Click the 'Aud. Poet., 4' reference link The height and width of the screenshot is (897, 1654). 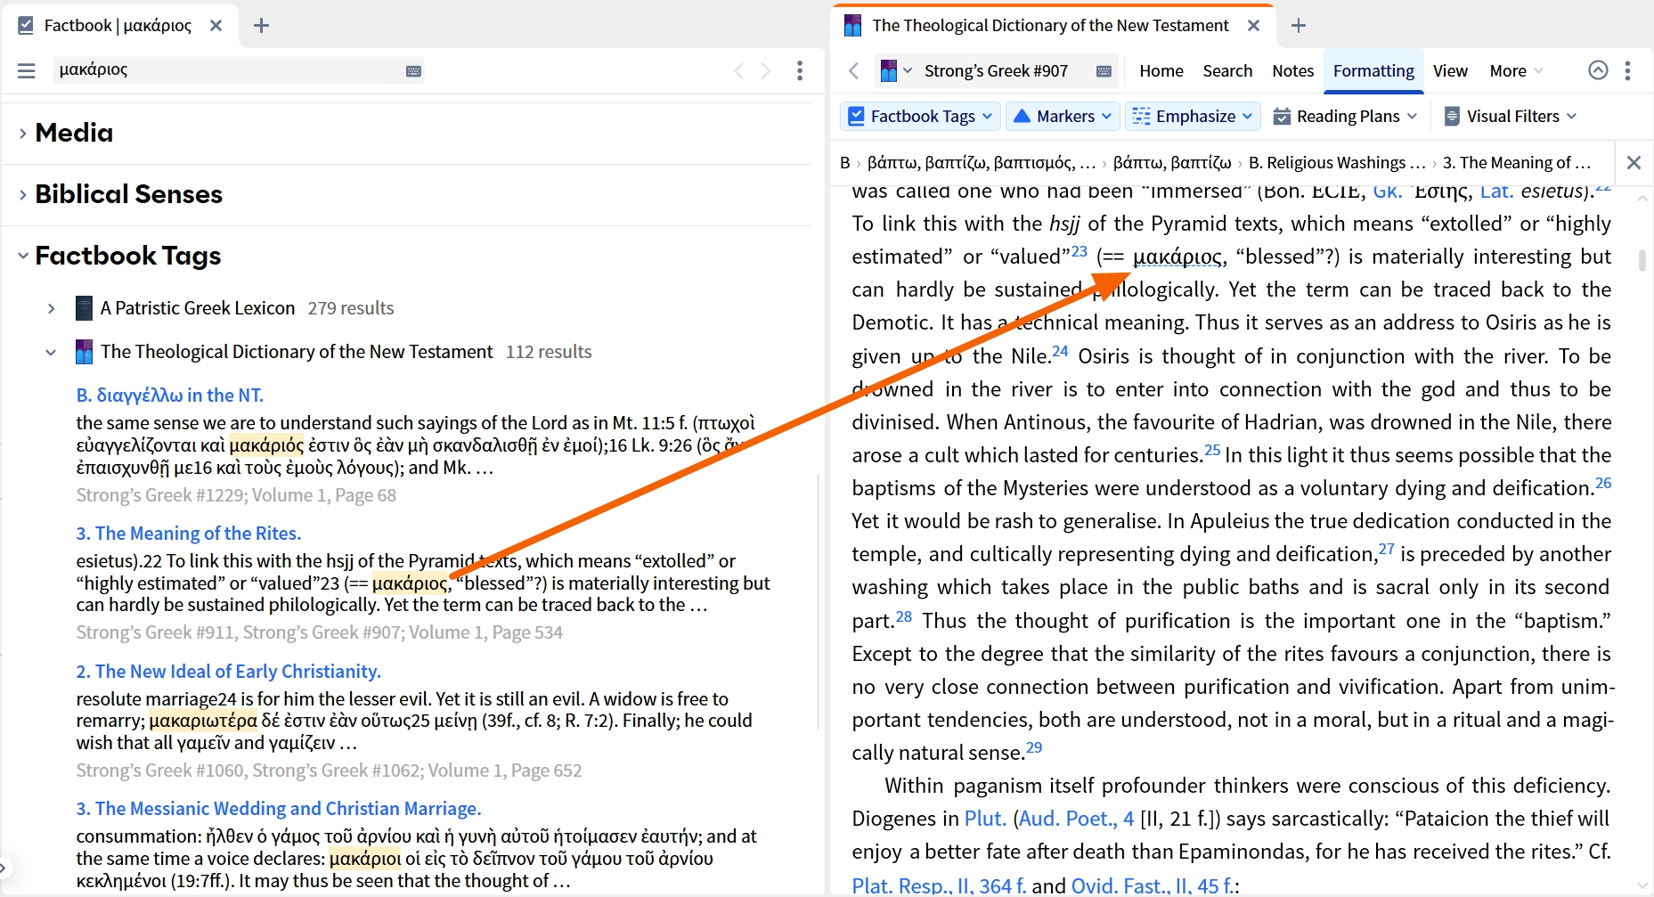click(x=1076, y=819)
